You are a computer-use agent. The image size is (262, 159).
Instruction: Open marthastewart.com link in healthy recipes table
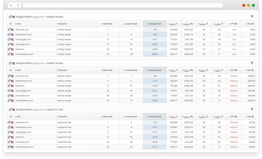point(24,100)
